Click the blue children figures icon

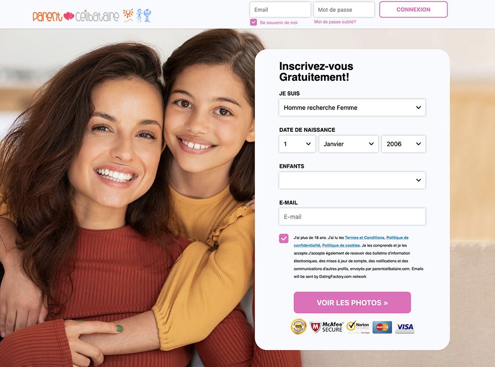(x=144, y=15)
